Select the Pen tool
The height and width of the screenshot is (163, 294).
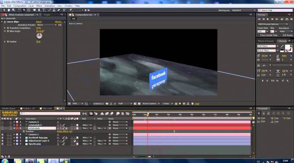pyautogui.click(x=39, y=10)
